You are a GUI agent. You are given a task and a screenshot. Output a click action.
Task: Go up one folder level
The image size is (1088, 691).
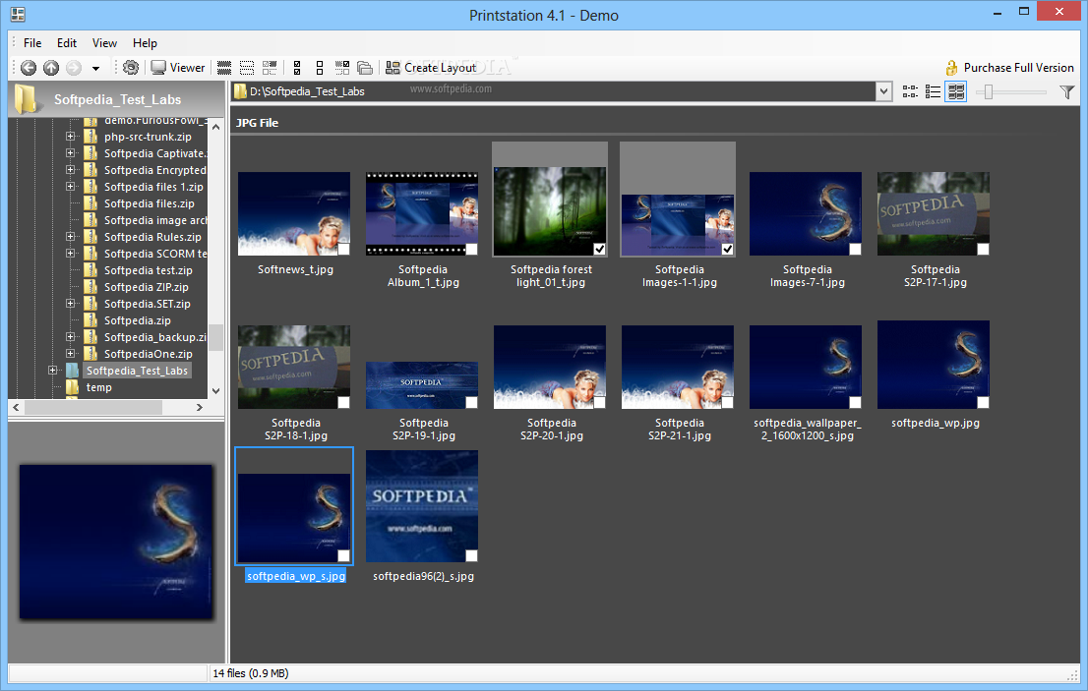click(x=51, y=68)
